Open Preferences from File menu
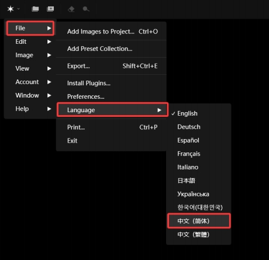Viewport: 269px width, 260px height. 111,96
